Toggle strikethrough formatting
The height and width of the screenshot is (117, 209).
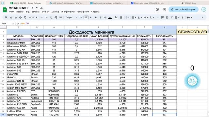point(105,17)
